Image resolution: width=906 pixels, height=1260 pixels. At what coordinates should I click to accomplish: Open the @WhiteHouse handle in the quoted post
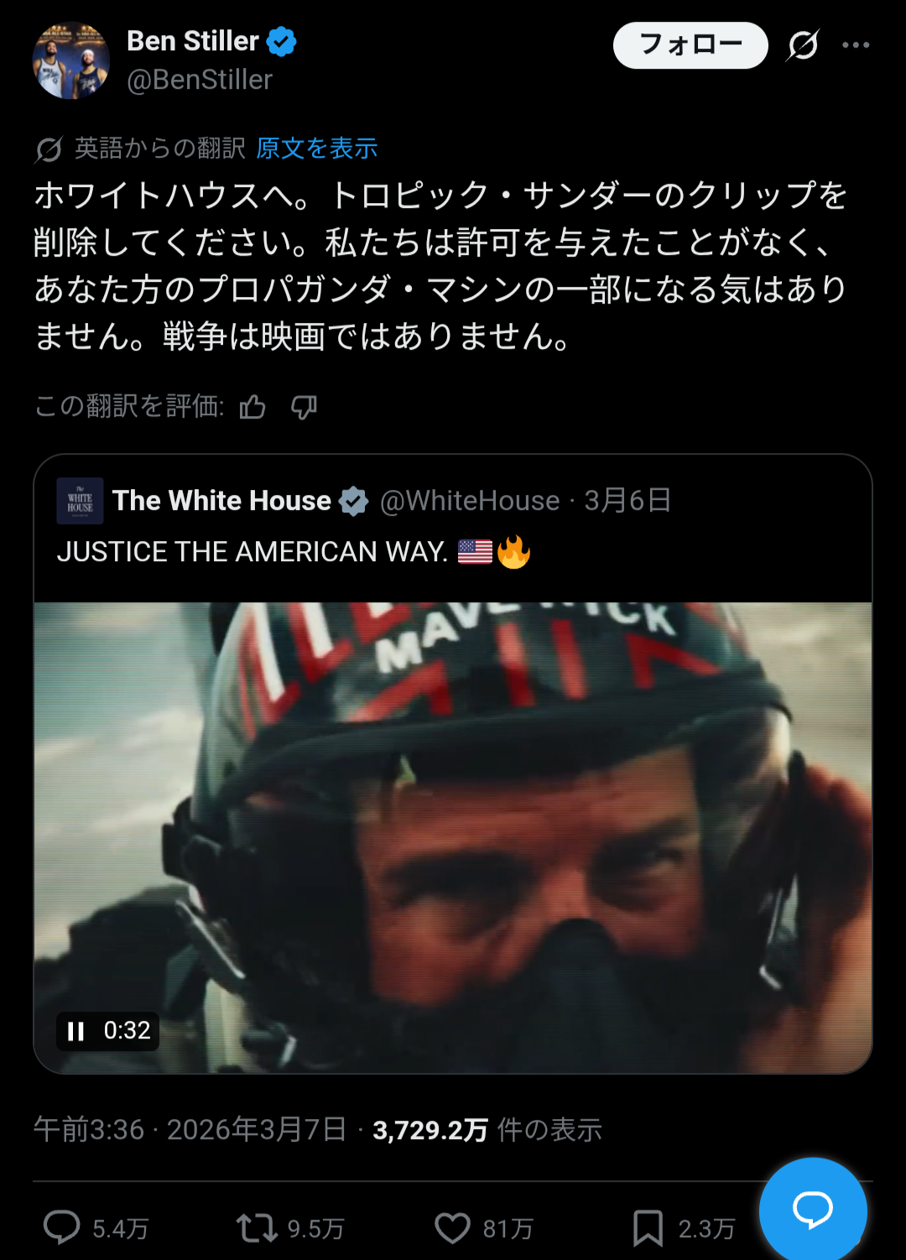(470, 501)
